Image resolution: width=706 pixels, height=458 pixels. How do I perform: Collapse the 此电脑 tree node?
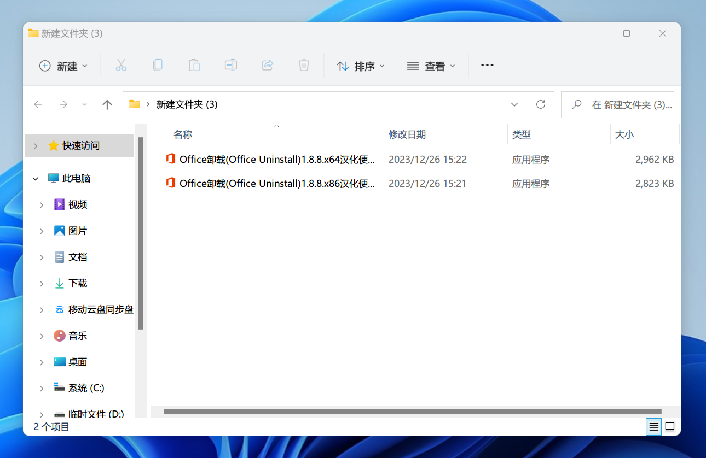click(36, 178)
